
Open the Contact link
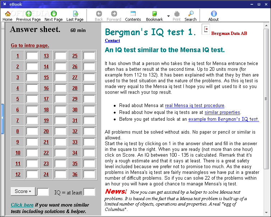point(112,41)
